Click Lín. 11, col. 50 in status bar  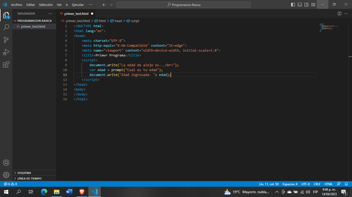[269, 184]
